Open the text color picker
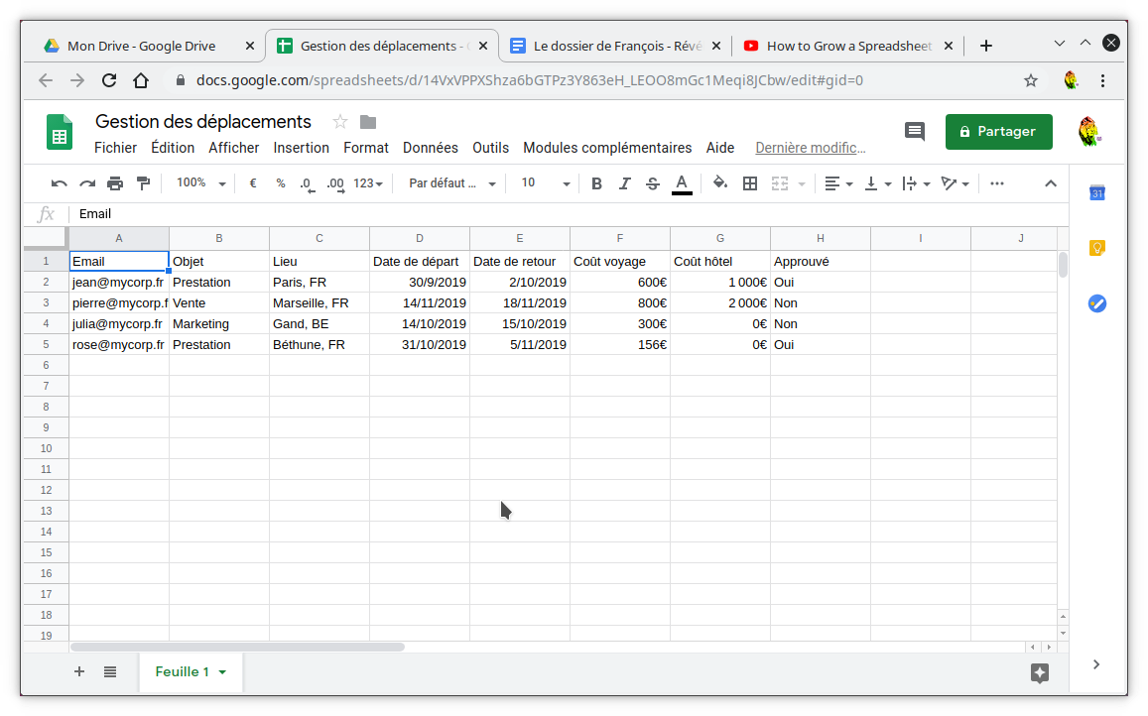Viewport: 1148px width, 716px height. click(681, 182)
